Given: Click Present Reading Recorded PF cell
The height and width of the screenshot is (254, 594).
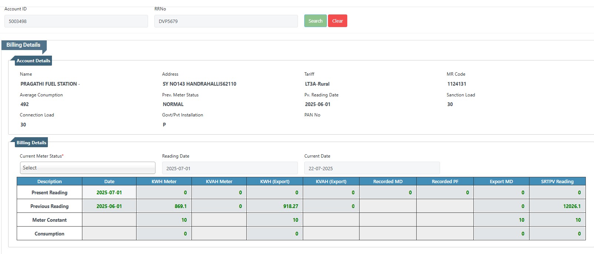Looking at the screenshot, I should tap(445, 192).
